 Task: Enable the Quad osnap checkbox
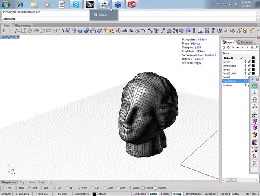click(105, 188)
